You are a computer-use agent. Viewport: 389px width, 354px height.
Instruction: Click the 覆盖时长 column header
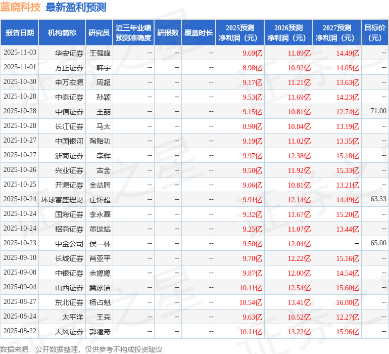[199, 33]
